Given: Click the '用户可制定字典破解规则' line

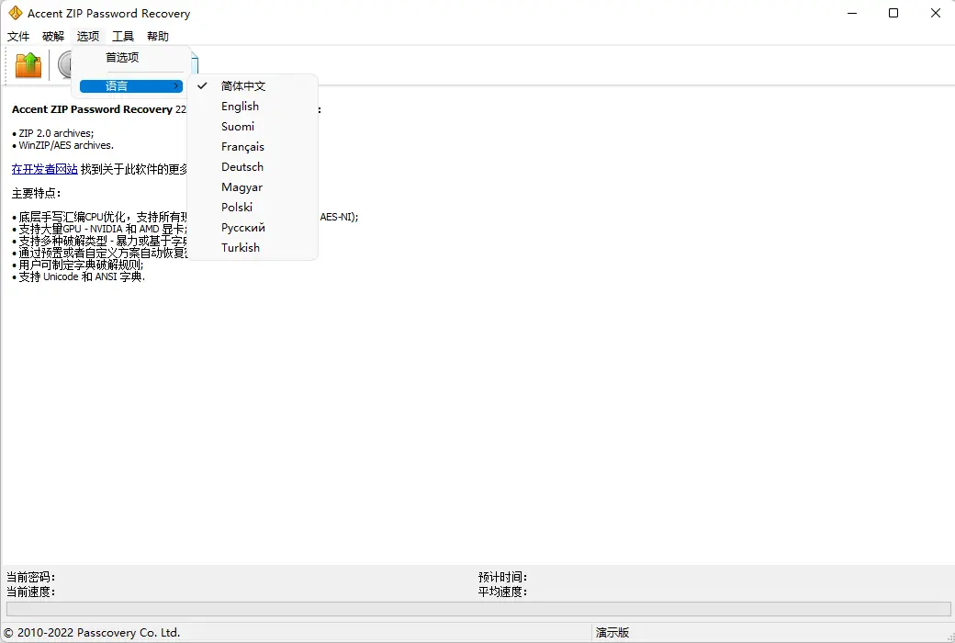Looking at the screenshot, I should (x=81, y=265).
